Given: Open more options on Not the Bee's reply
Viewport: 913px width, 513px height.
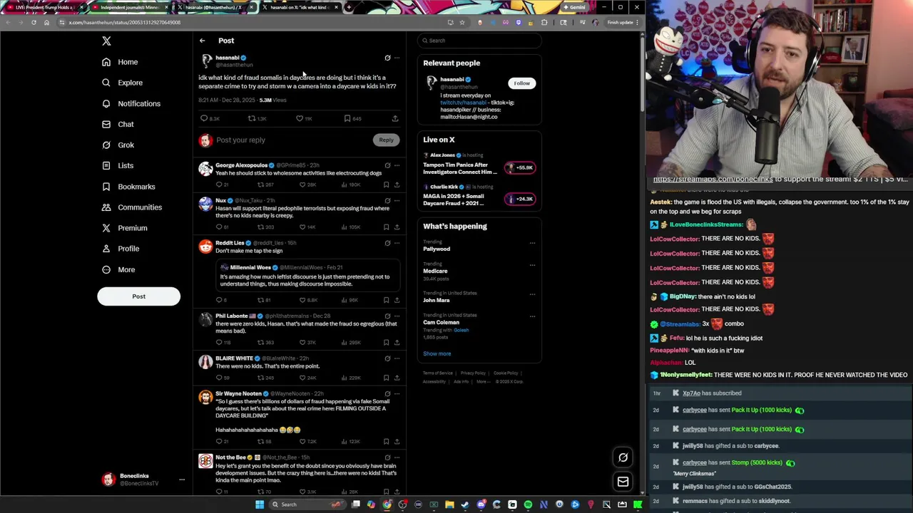Looking at the screenshot, I should [397, 457].
